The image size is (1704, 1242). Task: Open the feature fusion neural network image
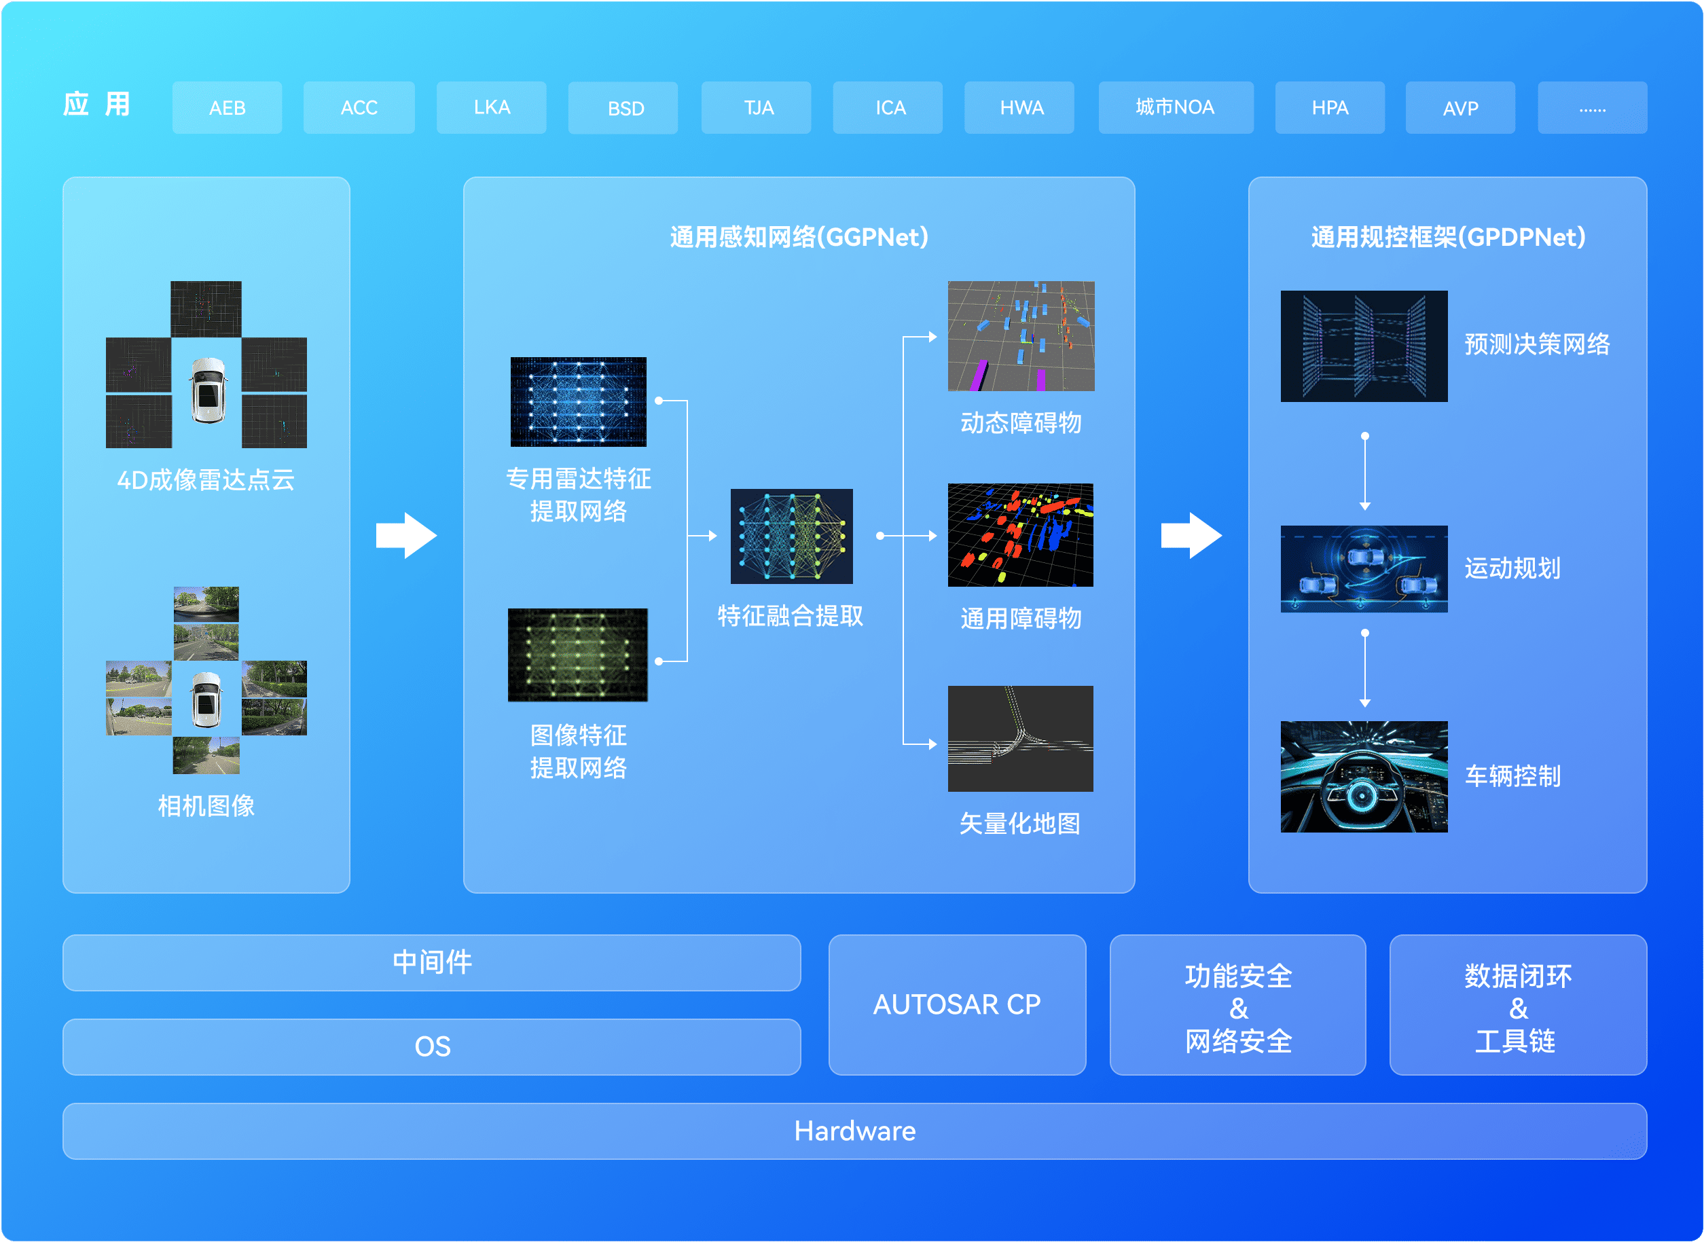tap(792, 536)
